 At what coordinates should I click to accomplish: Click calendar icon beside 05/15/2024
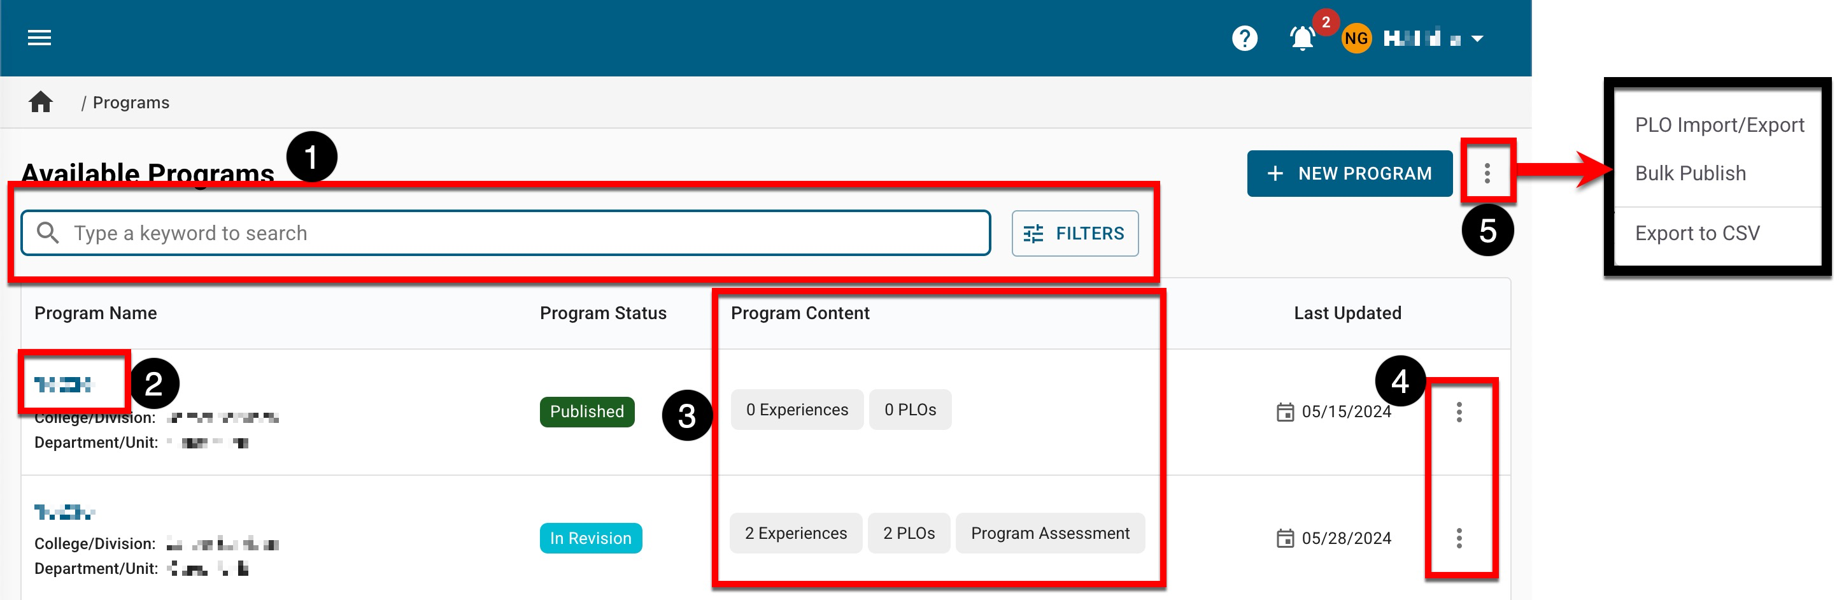(x=1285, y=411)
